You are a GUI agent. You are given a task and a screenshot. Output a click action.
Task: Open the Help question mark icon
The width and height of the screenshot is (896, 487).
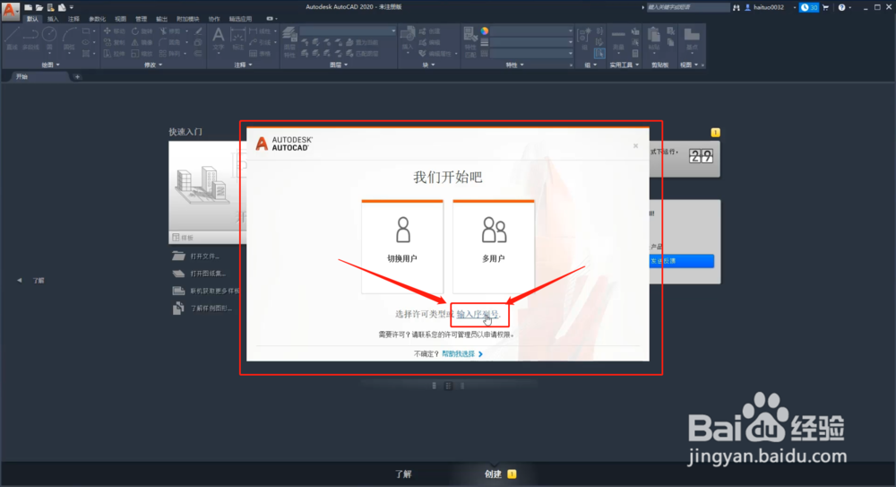click(841, 7)
